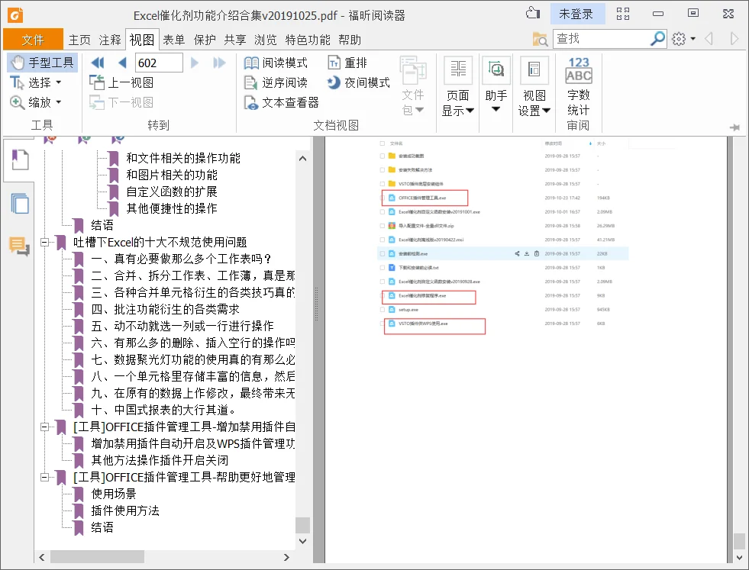Tick the select-all checkbox in file header
Screen dimensions: 749x570
click(383, 143)
